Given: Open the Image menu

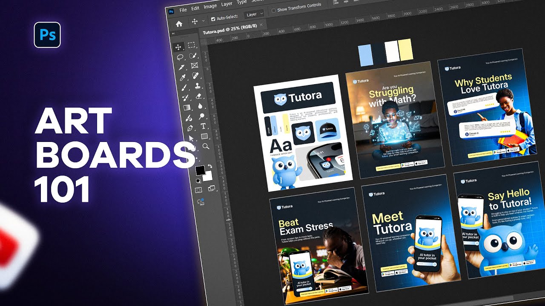Looking at the screenshot, I should coord(210,6).
